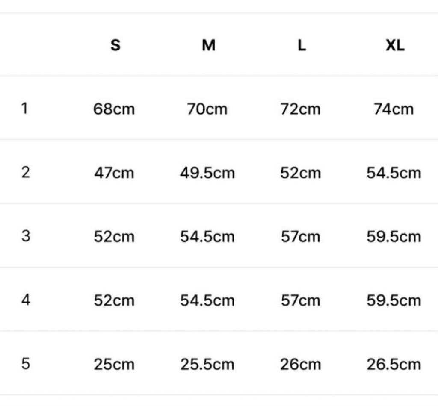Click row number 1 label
The image size is (438, 406).
[25, 109]
